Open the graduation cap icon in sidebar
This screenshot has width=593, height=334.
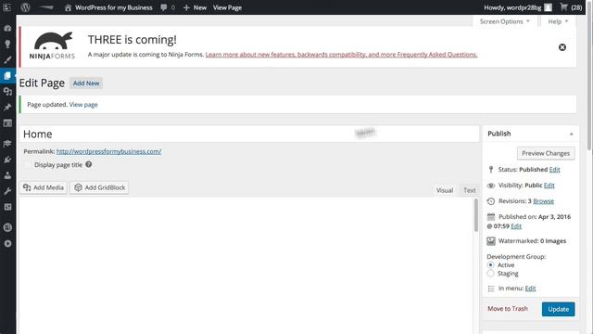click(7, 144)
